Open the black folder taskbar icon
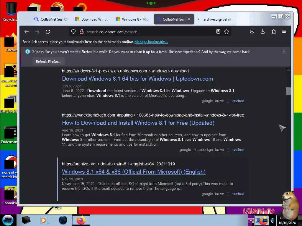 click(x=26, y=220)
